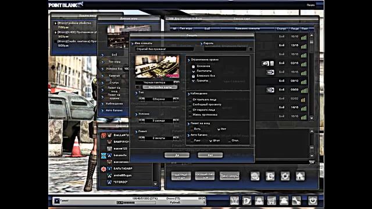
Task: Select Откл. auto balance option
Action: (x=229, y=140)
